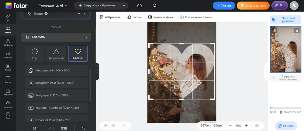The width and height of the screenshot is (304, 131).
Task: Click the zoom in plus button
Action: (246, 126)
